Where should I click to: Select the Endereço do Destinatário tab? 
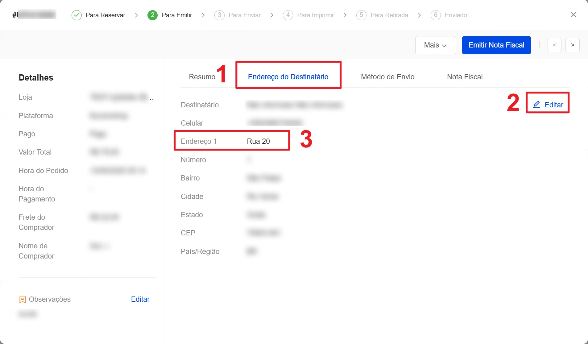(288, 77)
